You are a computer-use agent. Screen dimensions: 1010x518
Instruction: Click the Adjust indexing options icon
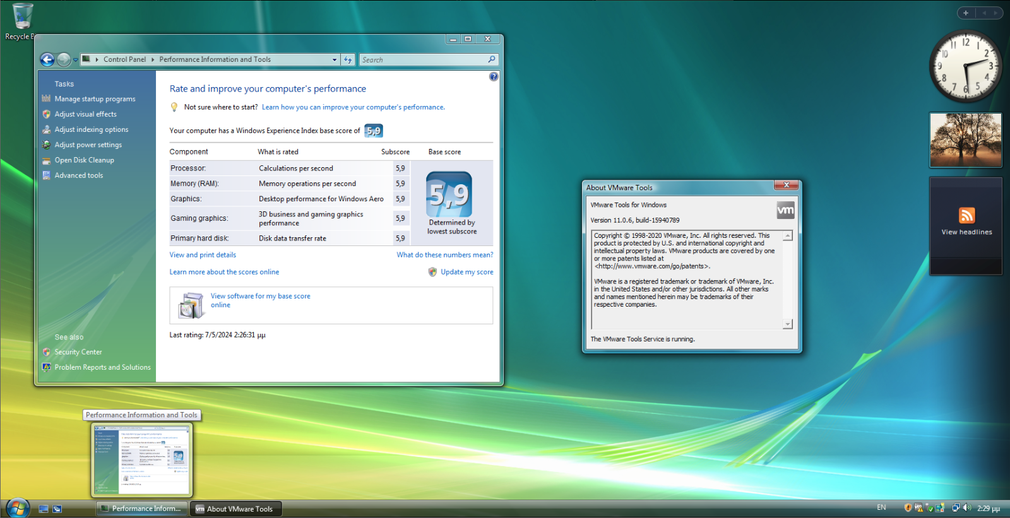(x=46, y=129)
